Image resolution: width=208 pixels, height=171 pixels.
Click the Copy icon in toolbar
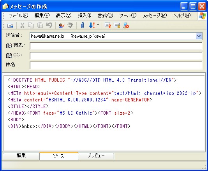pos(31,25)
